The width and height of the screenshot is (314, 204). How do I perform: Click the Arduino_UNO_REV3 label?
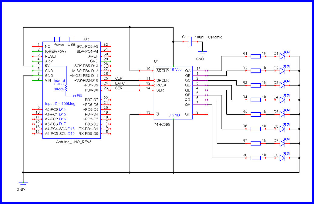coord(74,142)
